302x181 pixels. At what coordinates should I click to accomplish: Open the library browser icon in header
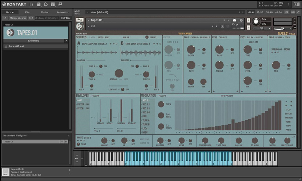pos(32,4)
